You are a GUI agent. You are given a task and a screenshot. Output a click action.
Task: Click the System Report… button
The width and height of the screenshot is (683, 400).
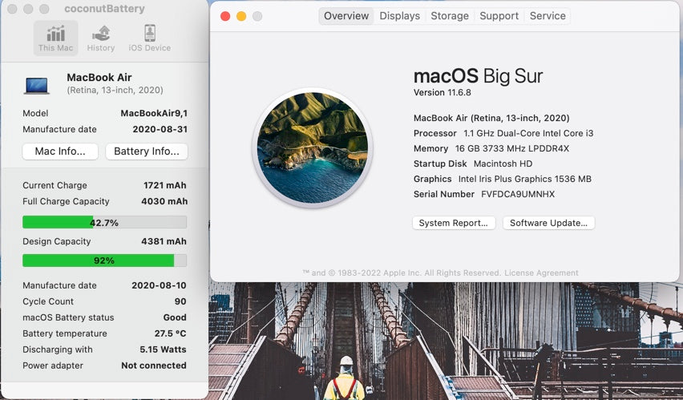coord(454,223)
